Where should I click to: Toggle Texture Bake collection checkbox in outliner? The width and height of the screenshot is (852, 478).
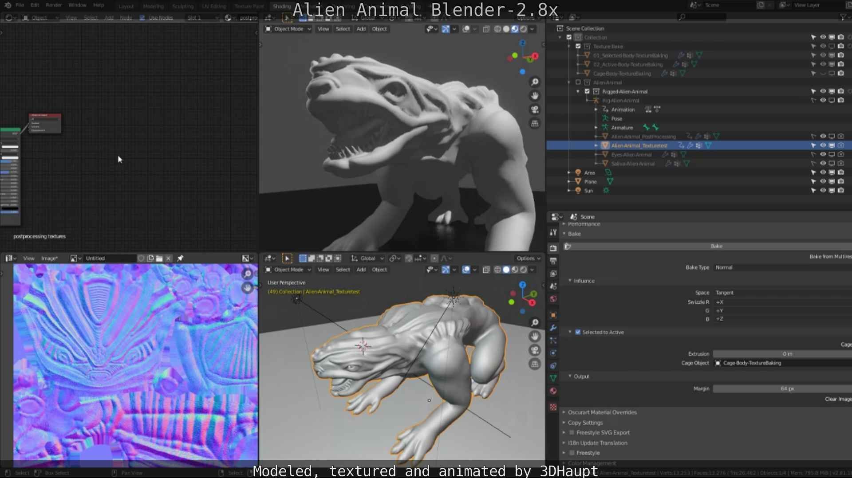tap(578, 46)
